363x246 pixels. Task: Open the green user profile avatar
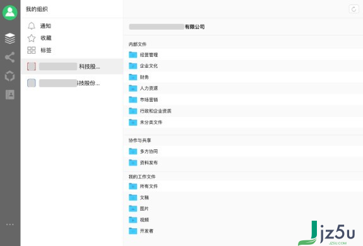(x=10, y=12)
